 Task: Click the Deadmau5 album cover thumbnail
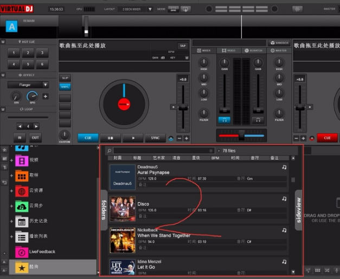click(123, 177)
